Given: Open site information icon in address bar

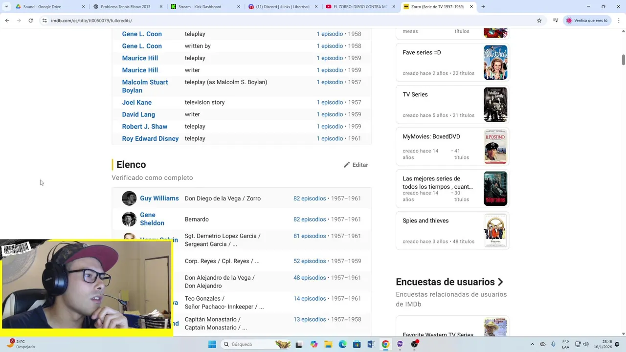Looking at the screenshot, I should click(x=45, y=21).
